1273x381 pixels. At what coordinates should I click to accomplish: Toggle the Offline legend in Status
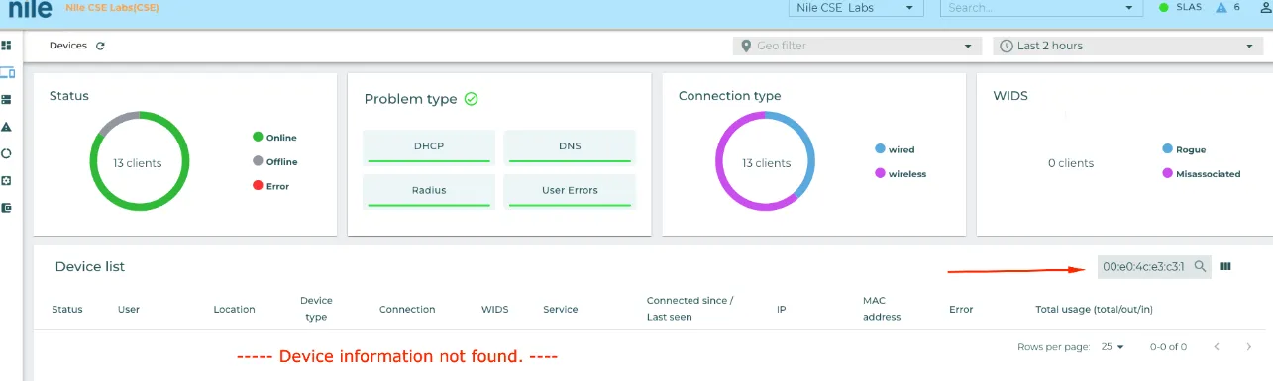(275, 161)
